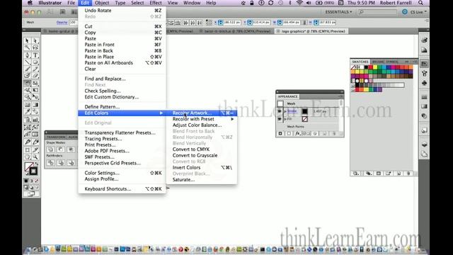Click the Stroke box in the toolbox
This screenshot has height=255, width=453.
(33, 171)
